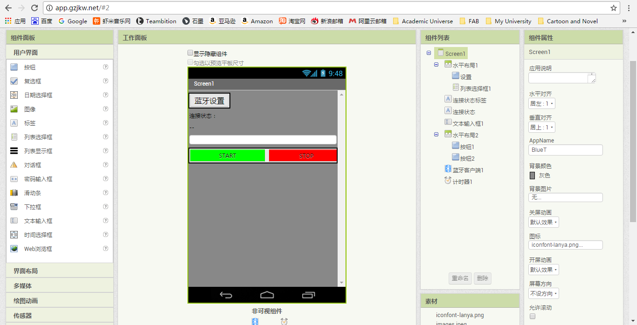Screen dimensions: 637x325
Task: Expand the 界面布局 palette section
Action: [x=60, y=271]
